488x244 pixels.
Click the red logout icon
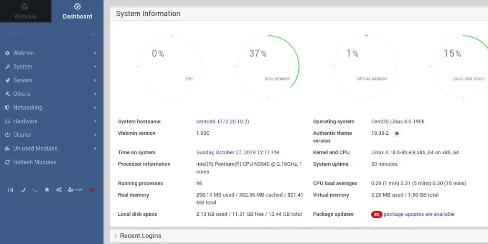click(x=91, y=190)
